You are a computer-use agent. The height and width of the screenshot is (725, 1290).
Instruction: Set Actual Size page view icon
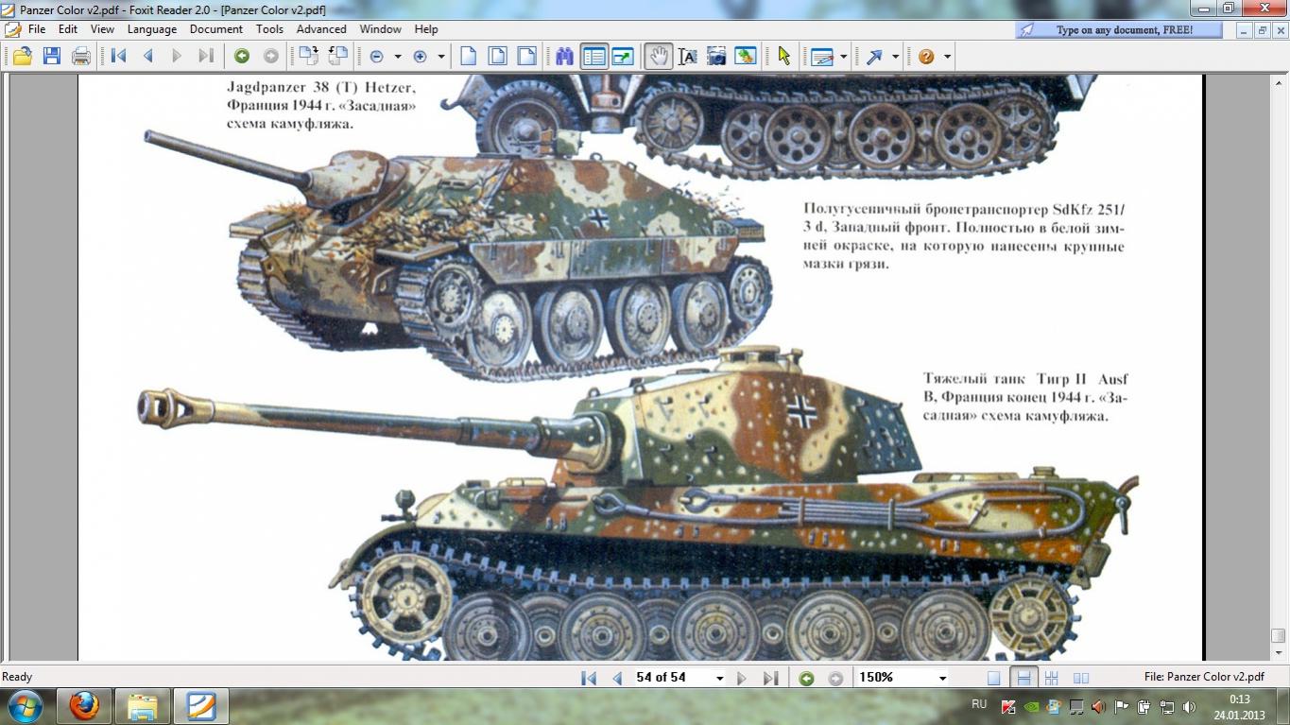(x=469, y=57)
